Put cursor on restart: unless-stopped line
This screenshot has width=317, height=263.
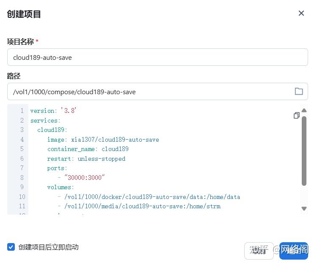[x=86, y=159]
